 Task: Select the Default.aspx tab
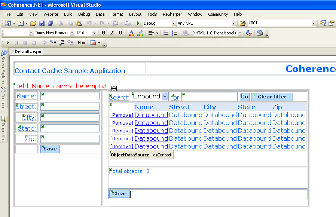[28, 52]
